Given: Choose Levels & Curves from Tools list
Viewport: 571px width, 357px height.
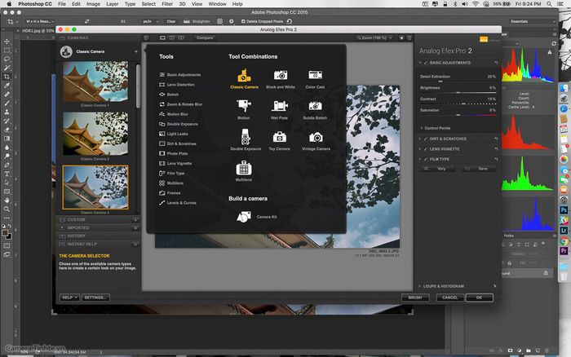Looking at the screenshot, I should 178,203.
